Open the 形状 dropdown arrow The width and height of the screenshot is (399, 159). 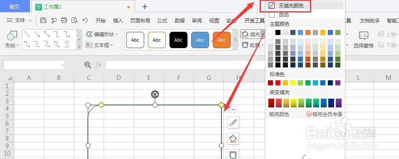point(18,46)
